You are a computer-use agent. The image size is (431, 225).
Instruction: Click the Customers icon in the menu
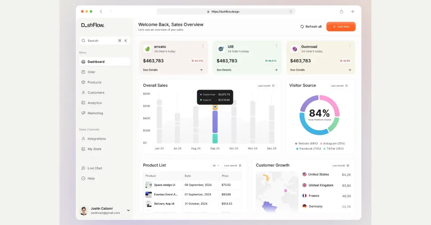[83, 92]
